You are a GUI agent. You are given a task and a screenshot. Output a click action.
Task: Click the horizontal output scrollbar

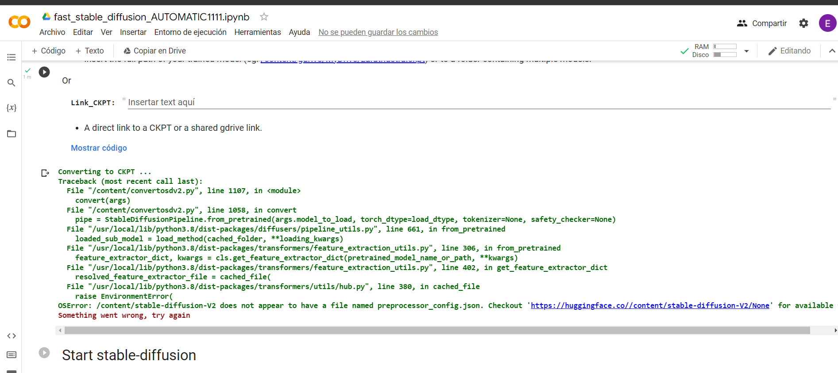(437, 331)
